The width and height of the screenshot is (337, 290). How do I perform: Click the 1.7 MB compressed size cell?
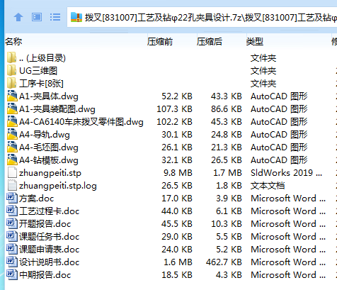[227, 173]
